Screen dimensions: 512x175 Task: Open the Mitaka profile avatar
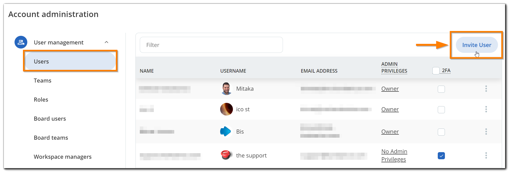coord(226,89)
